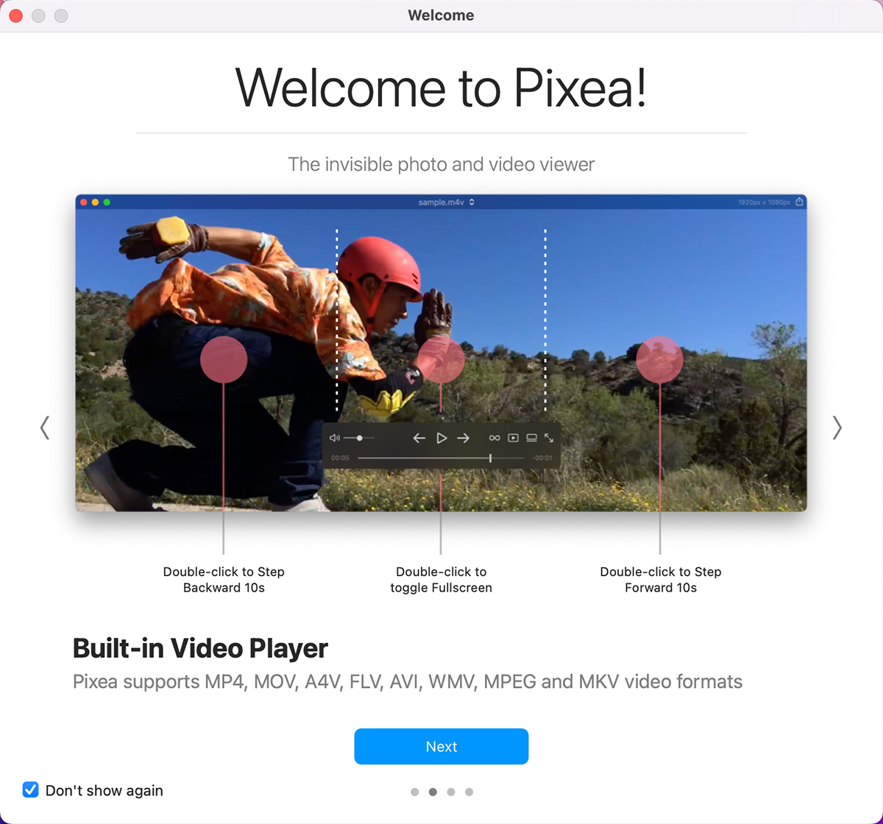Click the infinity loop icon
The width and height of the screenshot is (883, 824).
click(494, 438)
